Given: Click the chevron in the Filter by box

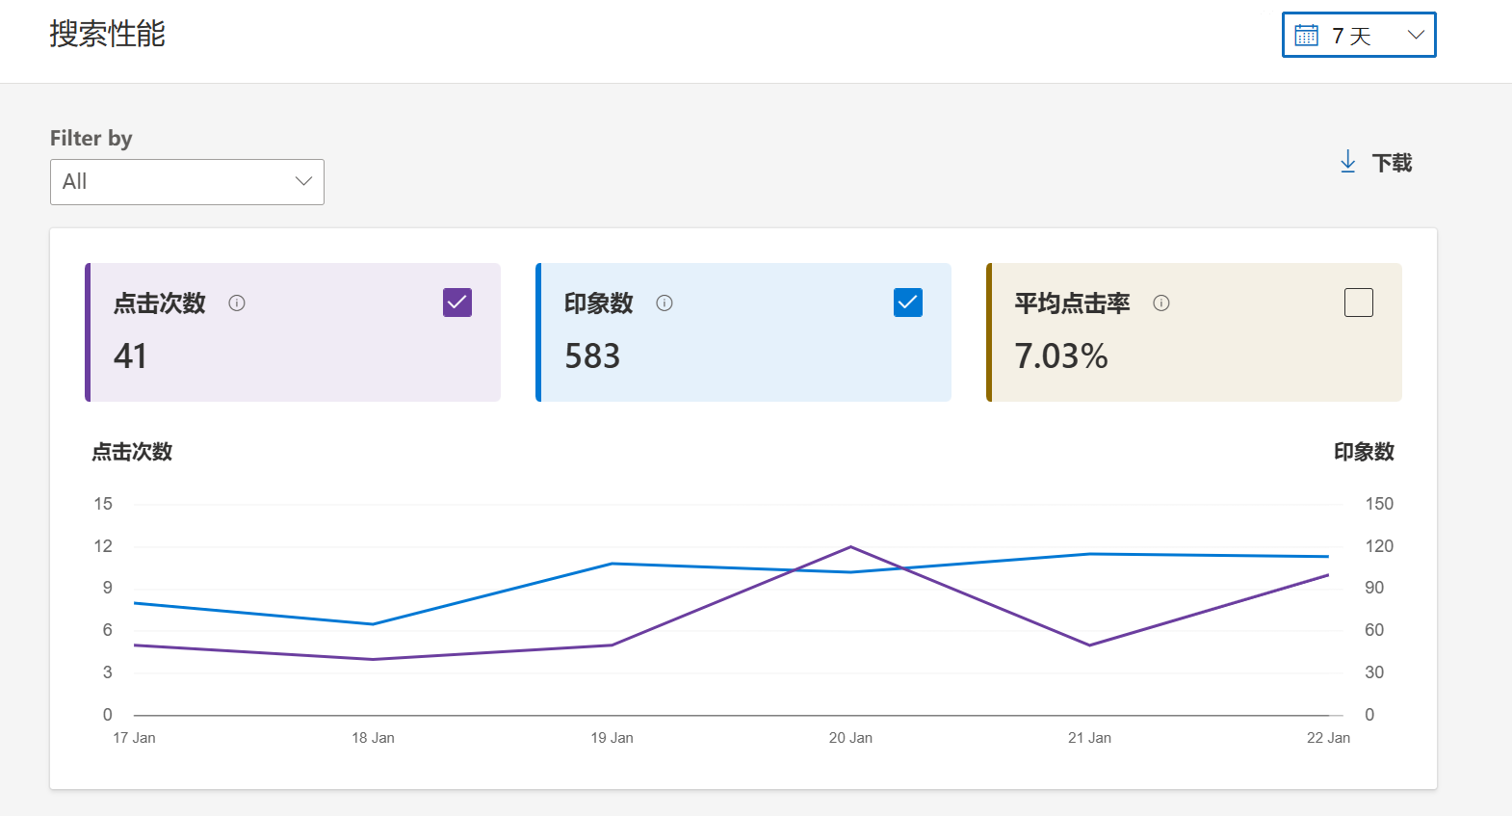Looking at the screenshot, I should click(303, 181).
